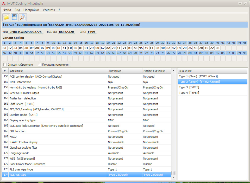Close the MUT Coding Mitsubishi window
Image resolution: width=250 pixels, height=183 pixels.
point(245,3)
